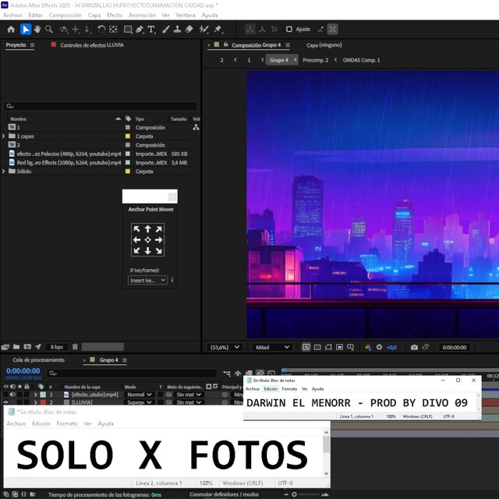Click the Precomp. 2 breadcrumb
Viewport: 499px width, 499px height.
pyautogui.click(x=315, y=60)
